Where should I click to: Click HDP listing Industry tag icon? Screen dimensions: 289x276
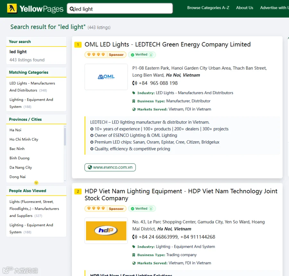pos(134,247)
